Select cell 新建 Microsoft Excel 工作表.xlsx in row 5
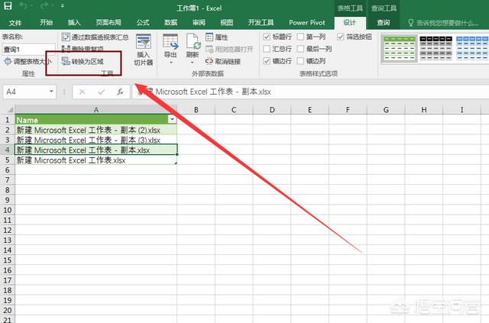This screenshot has width=489, height=323. (x=96, y=160)
